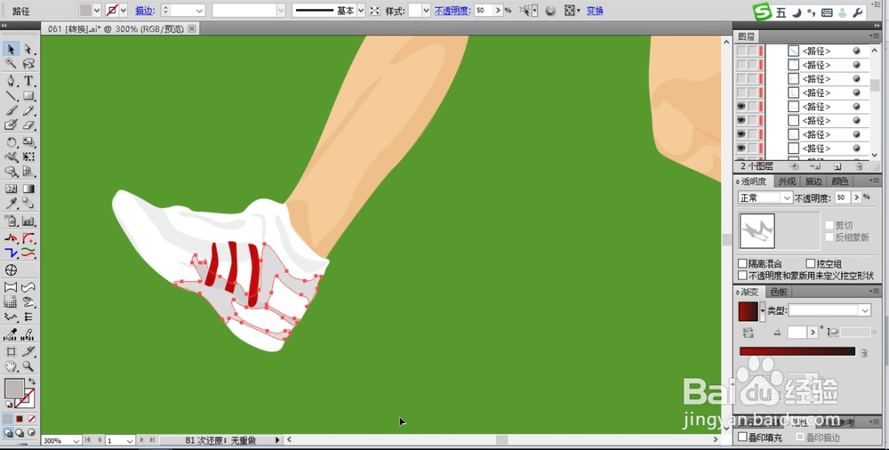
Task: Open opacity slider arrow in Transparency panel
Action: pos(857,197)
